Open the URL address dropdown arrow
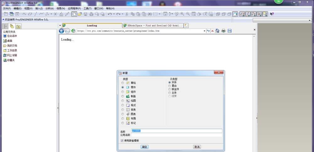Screen dimensions: 314x152 204,31
